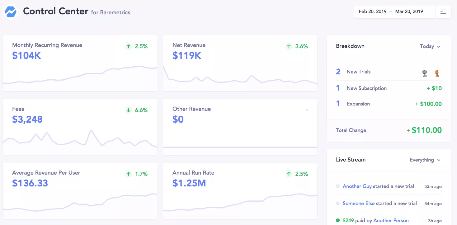
Task: Open the Someone Else customer link
Action: [359, 204]
